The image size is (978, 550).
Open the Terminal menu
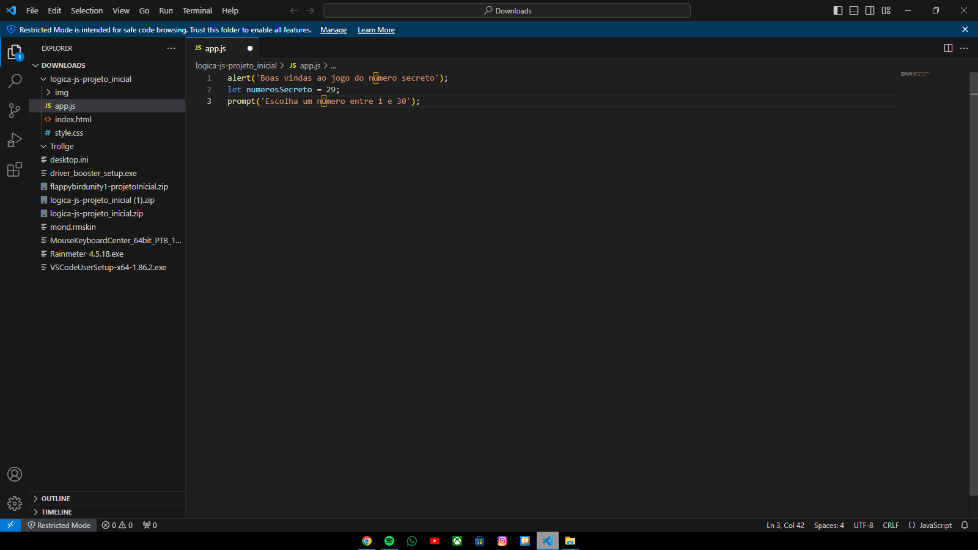pos(197,10)
